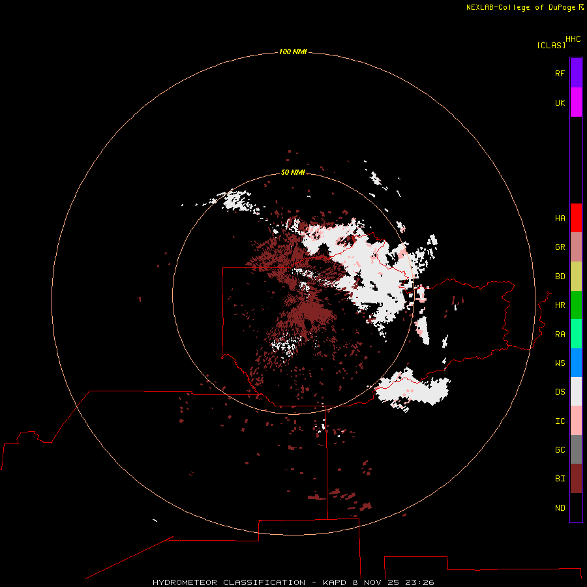This screenshot has width=587, height=587.
Task: Click the HA red legend swatch
Action: coord(576,218)
